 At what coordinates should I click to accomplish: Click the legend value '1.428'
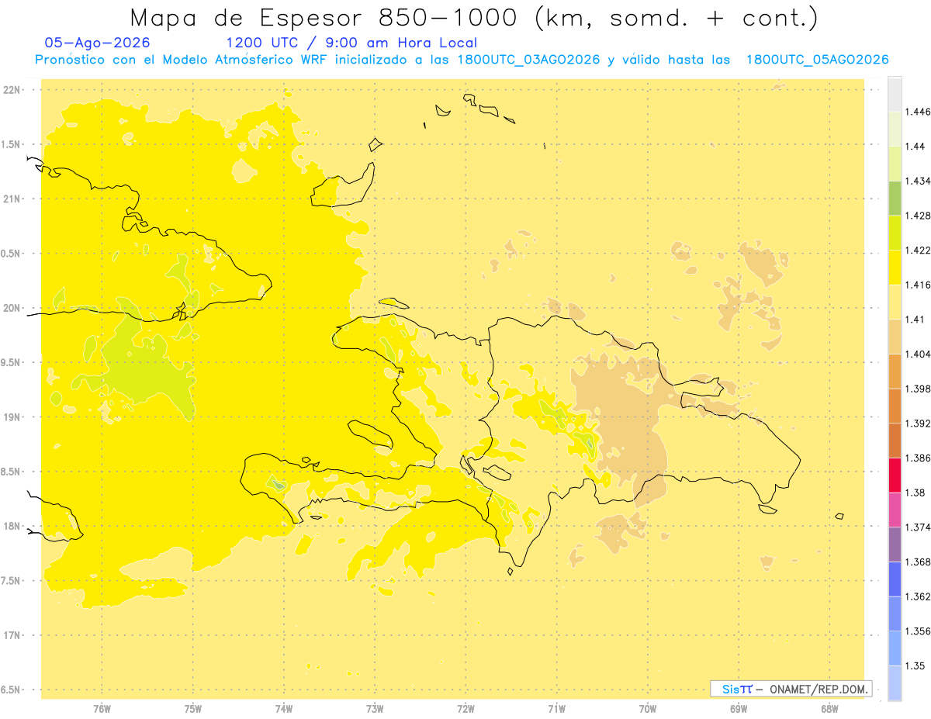(x=918, y=216)
